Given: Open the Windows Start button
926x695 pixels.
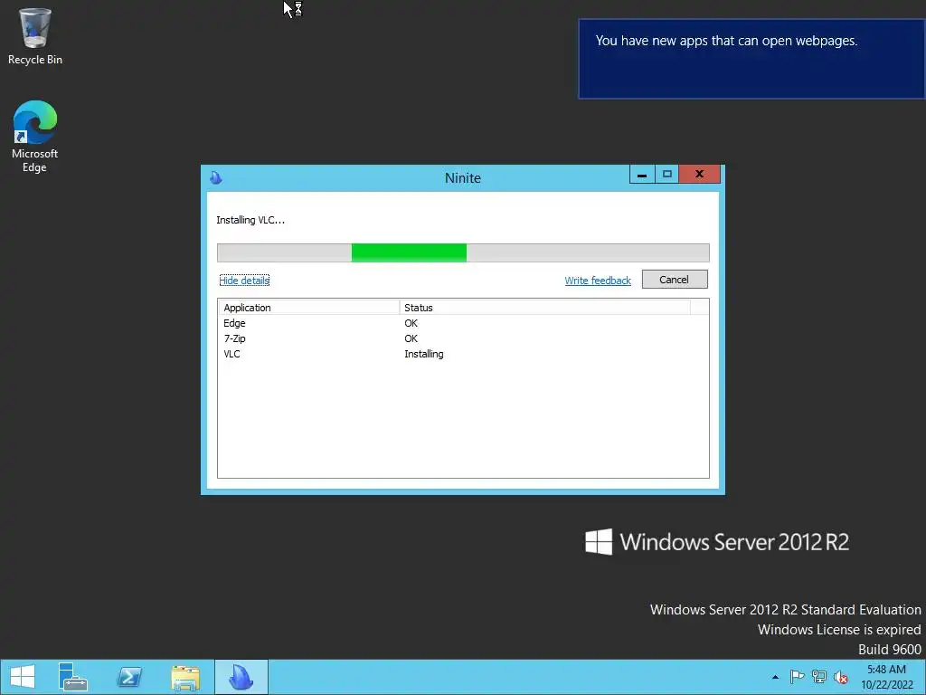Looking at the screenshot, I should click(x=23, y=677).
